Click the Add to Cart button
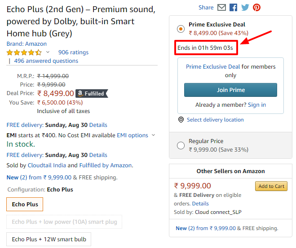This screenshot has height=248, width=296. click(x=271, y=186)
